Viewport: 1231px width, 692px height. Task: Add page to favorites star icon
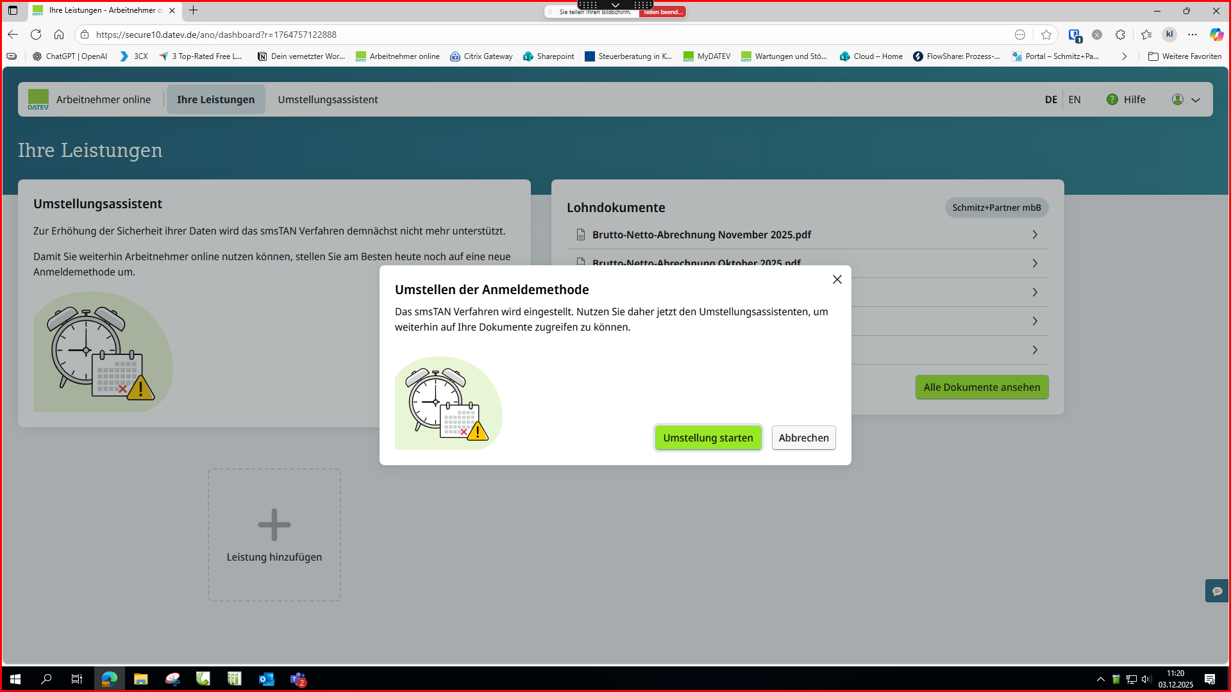point(1046,35)
